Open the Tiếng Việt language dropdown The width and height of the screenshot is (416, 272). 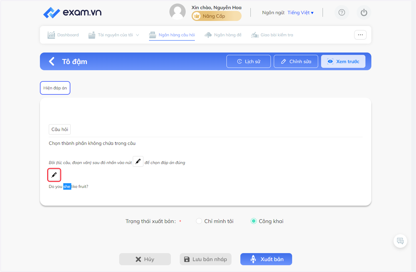point(300,12)
